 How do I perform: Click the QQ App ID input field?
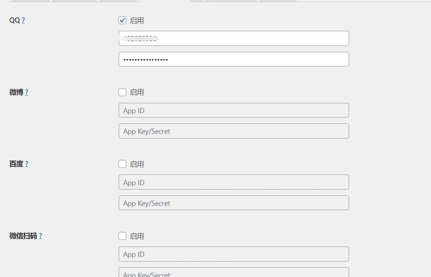[234, 38]
